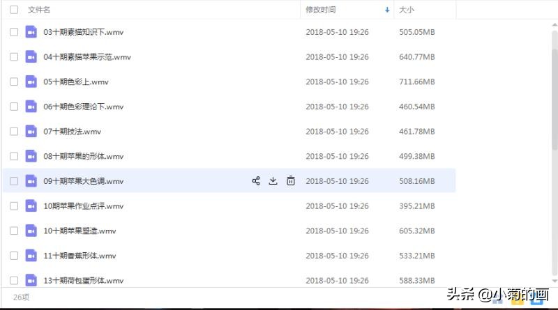The height and width of the screenshot is (310, 558).
Task: Click size value 460.54MB
Action: point(416,107)
